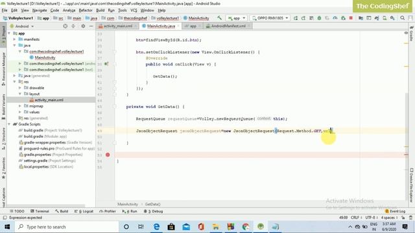Image resolution: width=415 pixels, height=233 pixels.
Task: Open Microsoft Store from the taskbar
Action: (x=171, y=227)
